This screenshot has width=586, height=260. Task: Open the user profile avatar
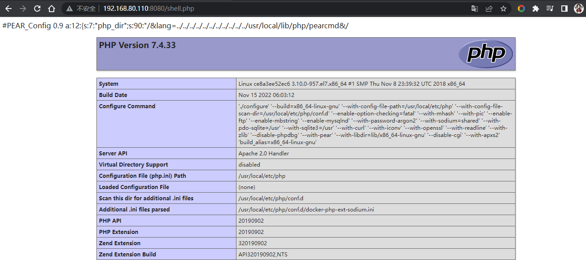coord(578,9)
